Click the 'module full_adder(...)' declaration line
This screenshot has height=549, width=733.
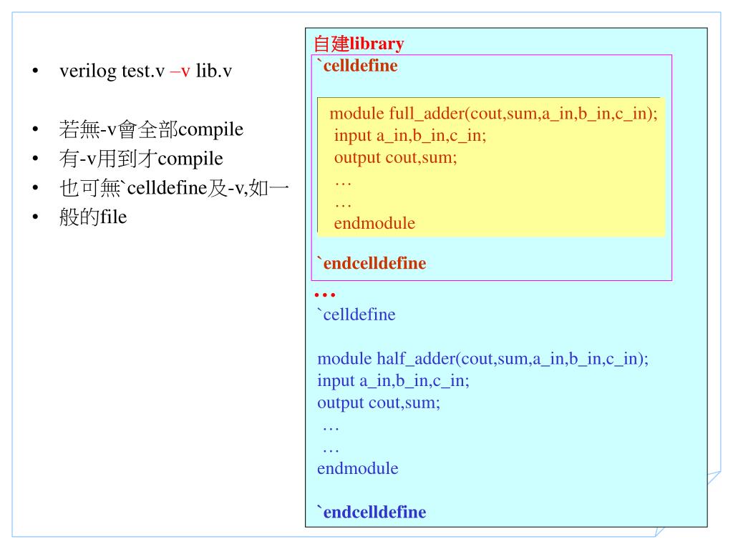[x=493, y=114]
